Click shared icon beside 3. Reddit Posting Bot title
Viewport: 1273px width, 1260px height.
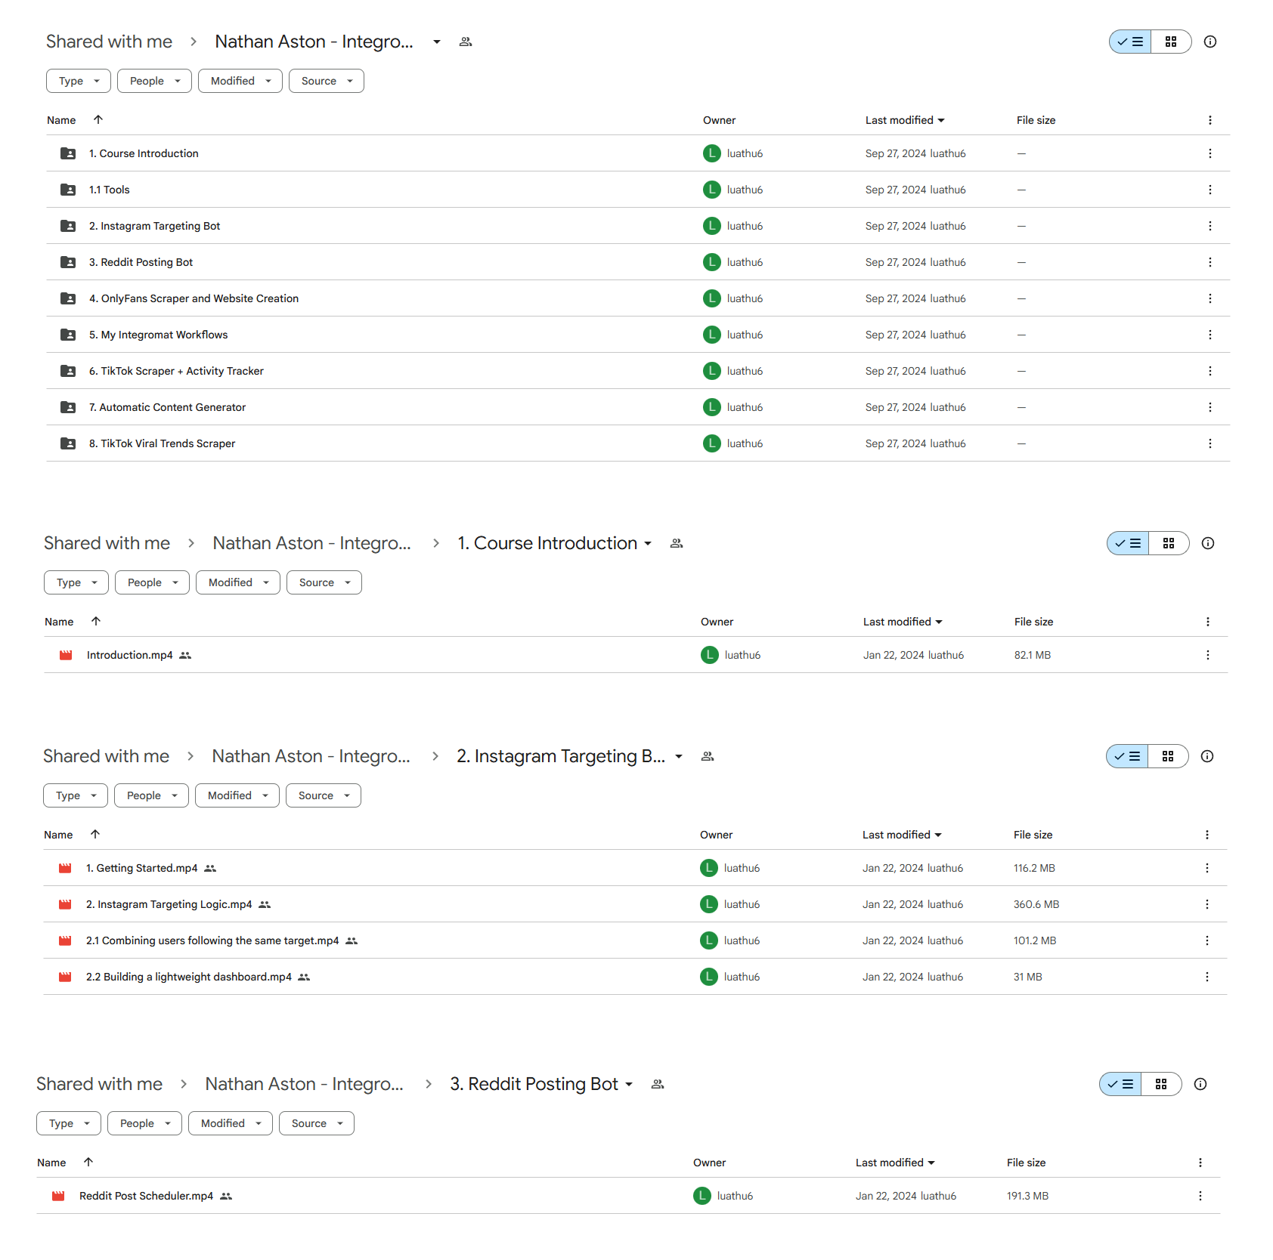658,1084
